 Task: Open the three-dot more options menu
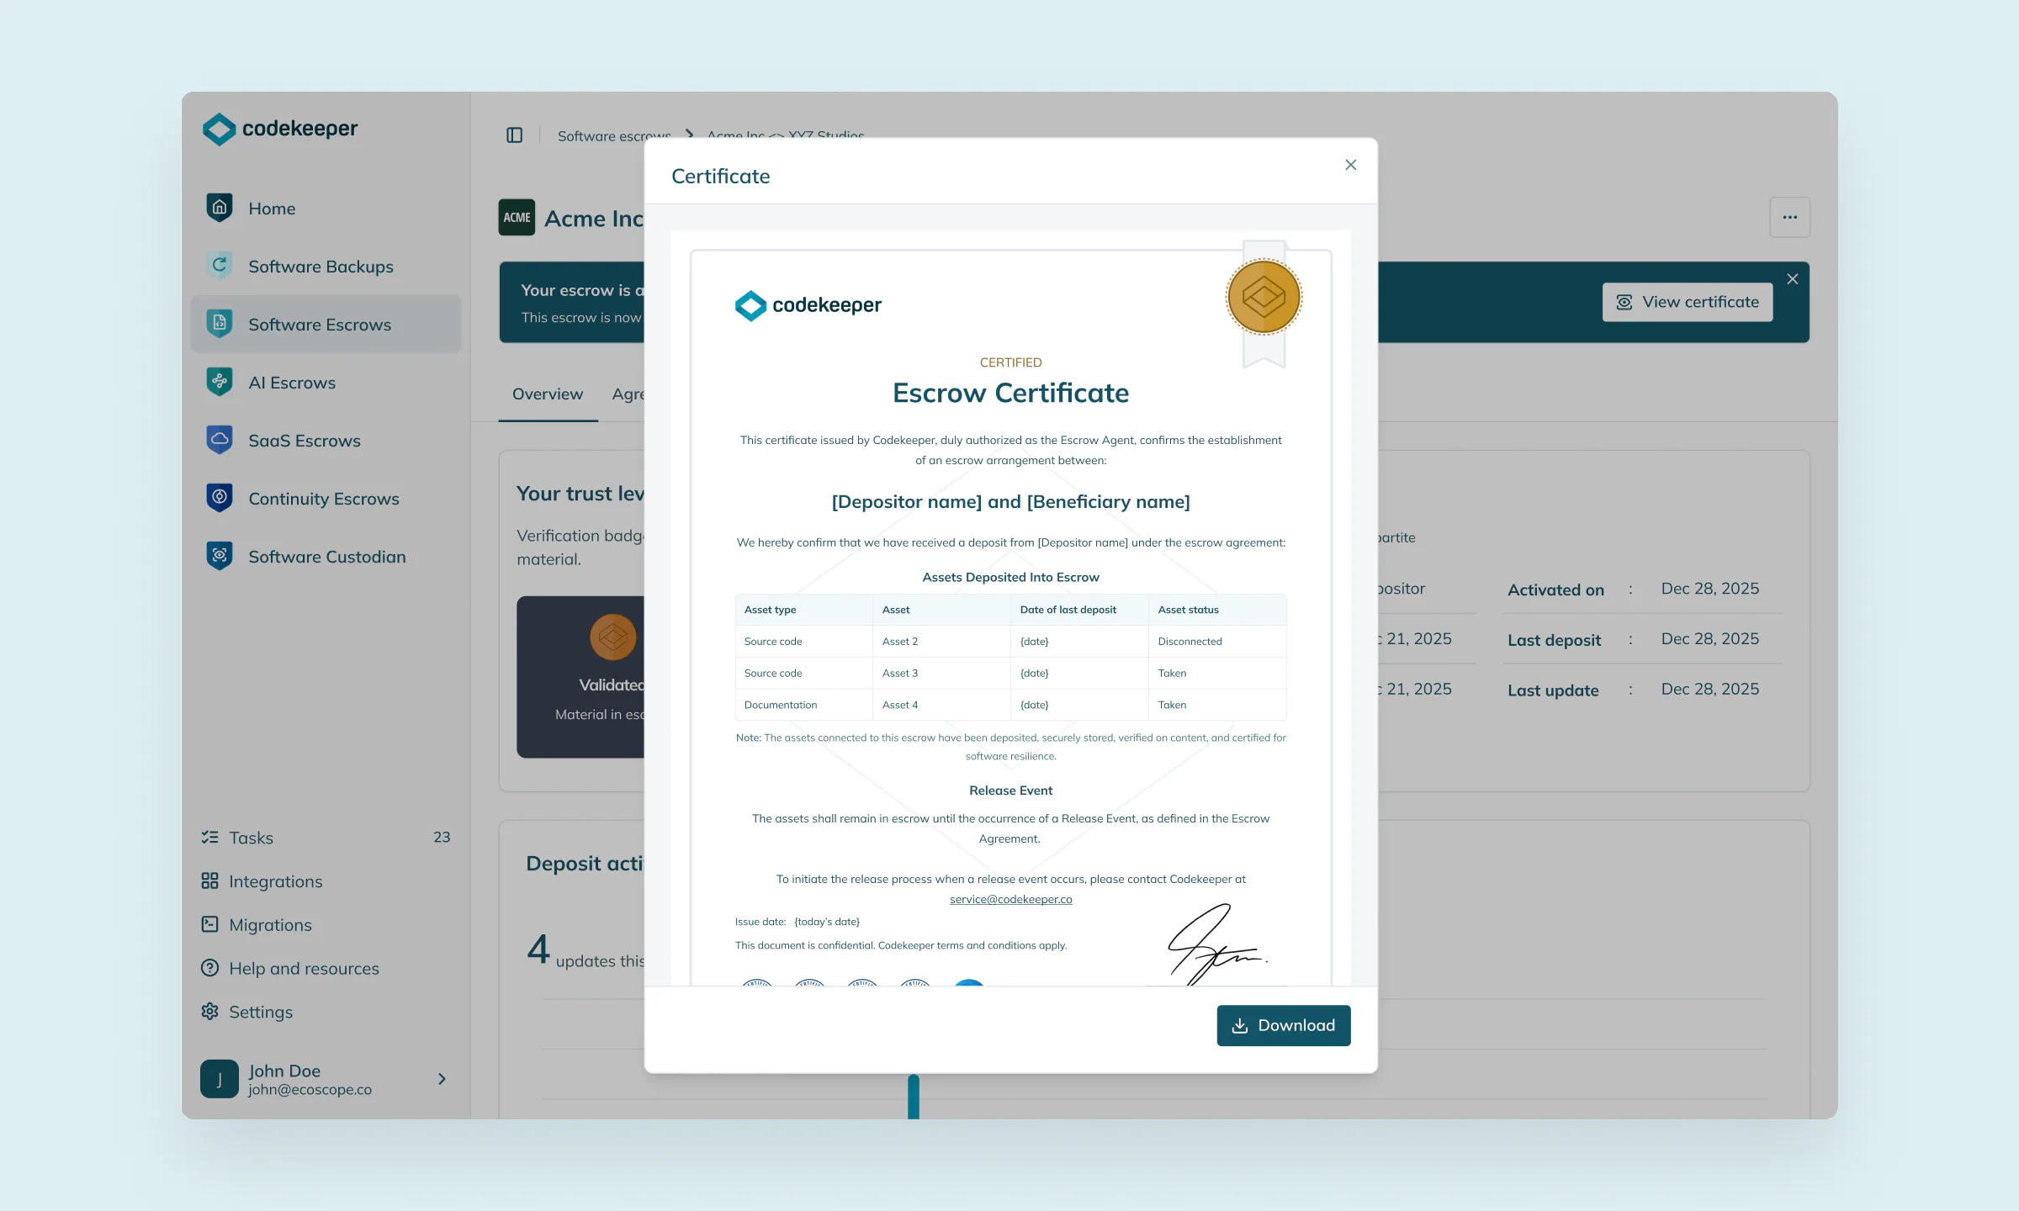tap(1789, 218)
